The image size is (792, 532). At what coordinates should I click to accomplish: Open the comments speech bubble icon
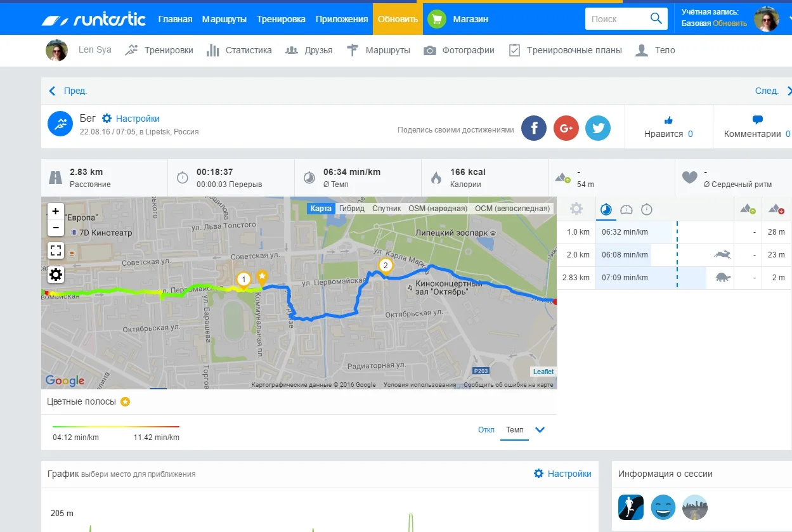(x=757, y=119)
